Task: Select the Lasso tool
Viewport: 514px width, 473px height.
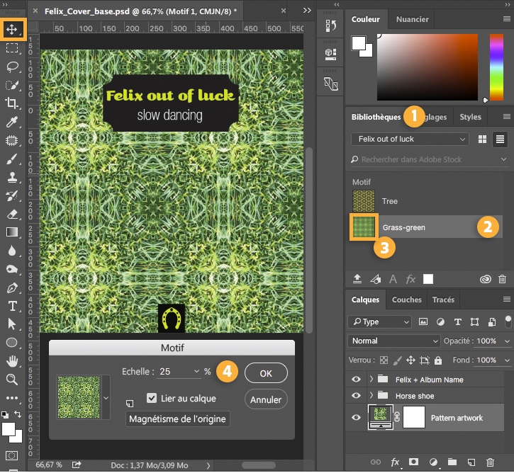Action: (12, 67)
